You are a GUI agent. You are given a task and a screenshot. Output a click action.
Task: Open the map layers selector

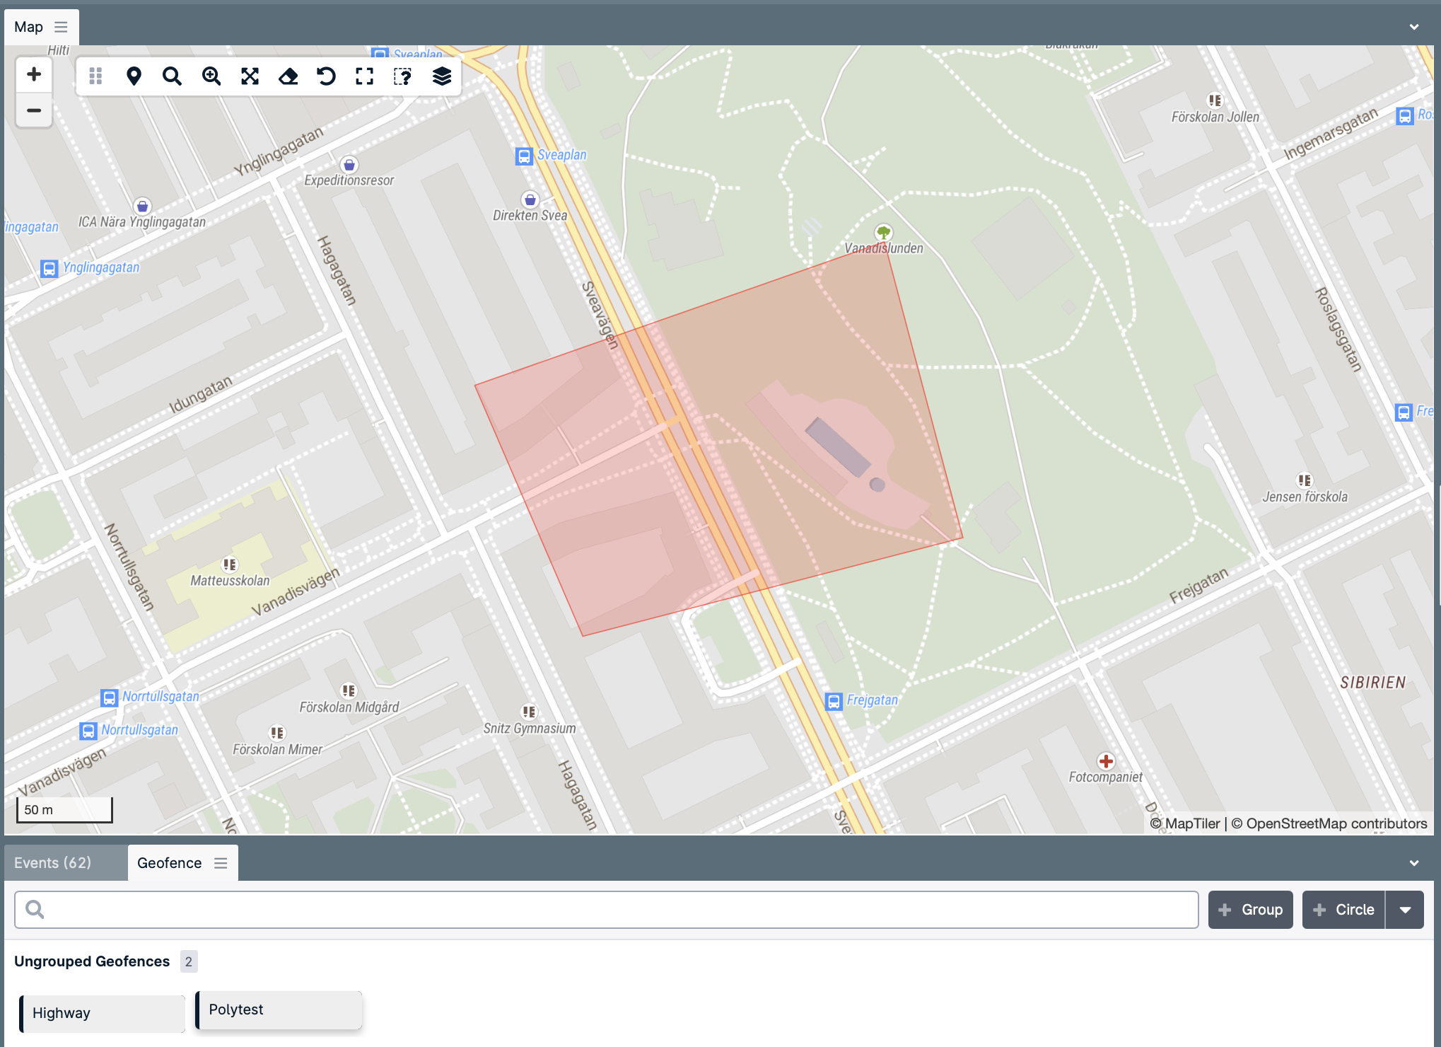coord(441,76)
